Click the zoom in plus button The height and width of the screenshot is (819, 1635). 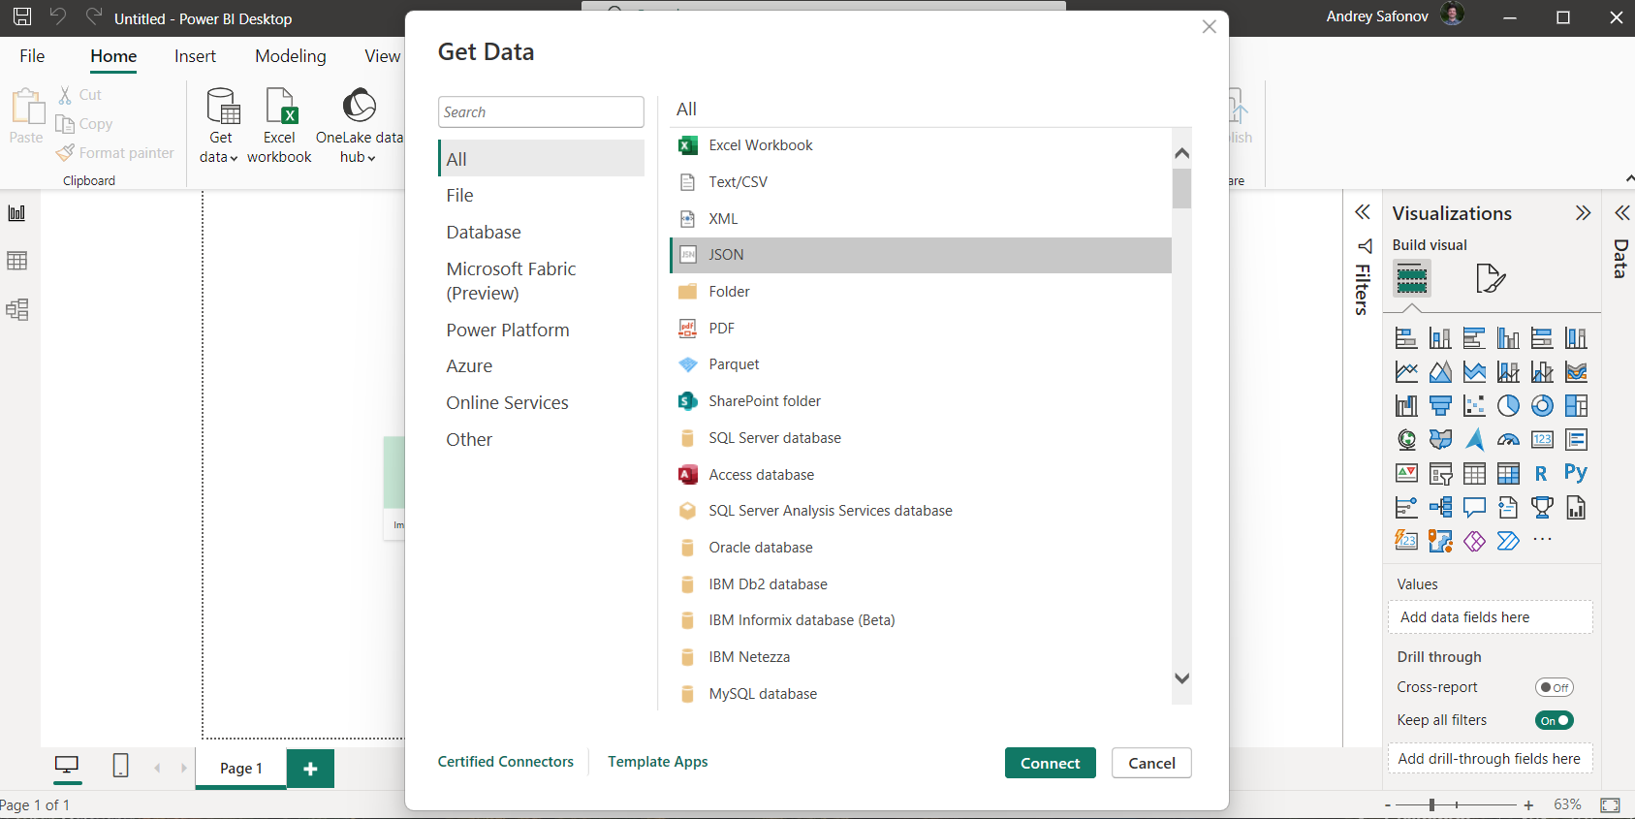[x=1528, y=805]
